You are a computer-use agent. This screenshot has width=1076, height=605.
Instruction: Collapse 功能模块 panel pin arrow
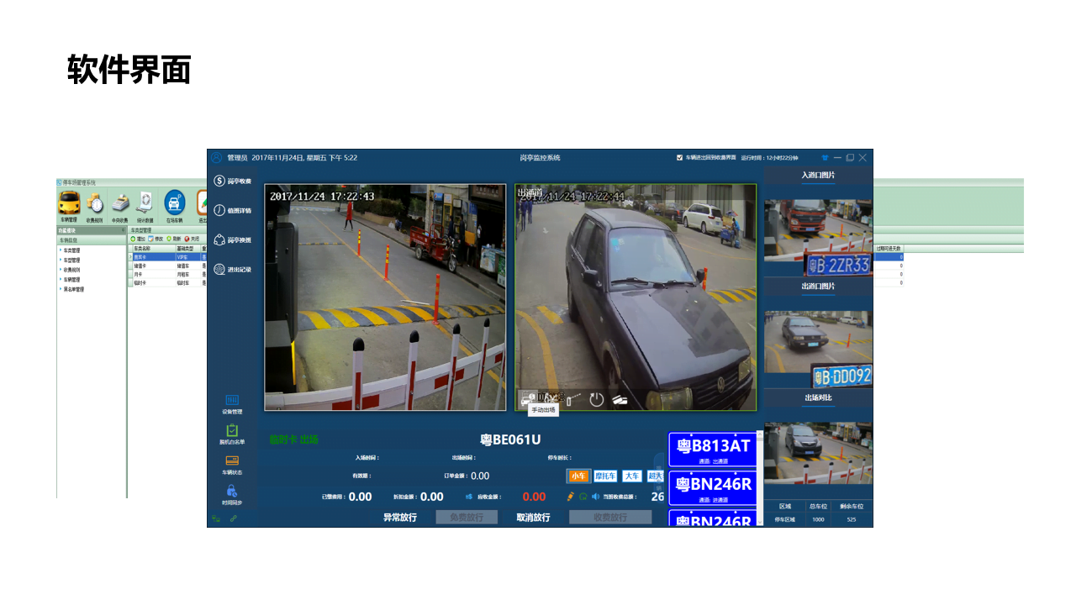123,229
